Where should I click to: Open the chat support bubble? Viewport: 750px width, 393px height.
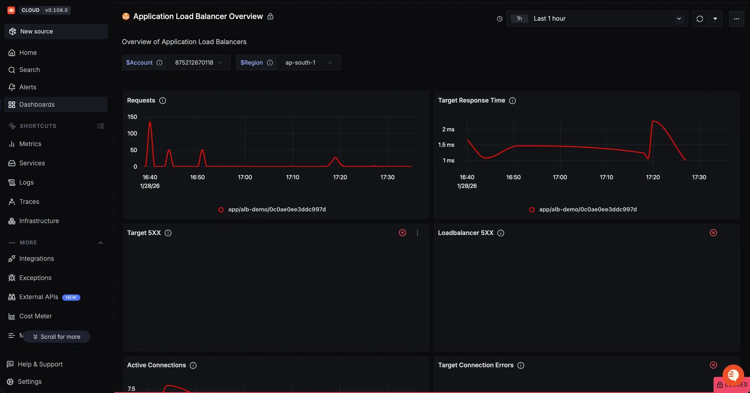pyautogui.click(x=733, y=375)
